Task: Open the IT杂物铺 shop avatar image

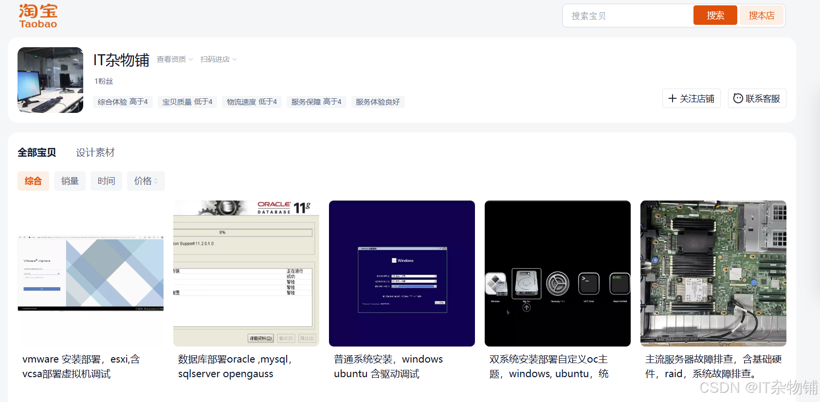Action: point(50,80)
